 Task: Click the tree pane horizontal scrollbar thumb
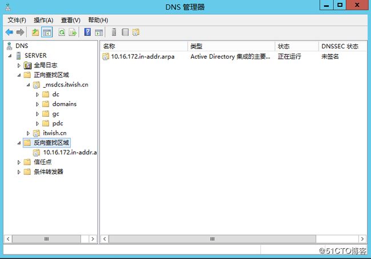46,239
